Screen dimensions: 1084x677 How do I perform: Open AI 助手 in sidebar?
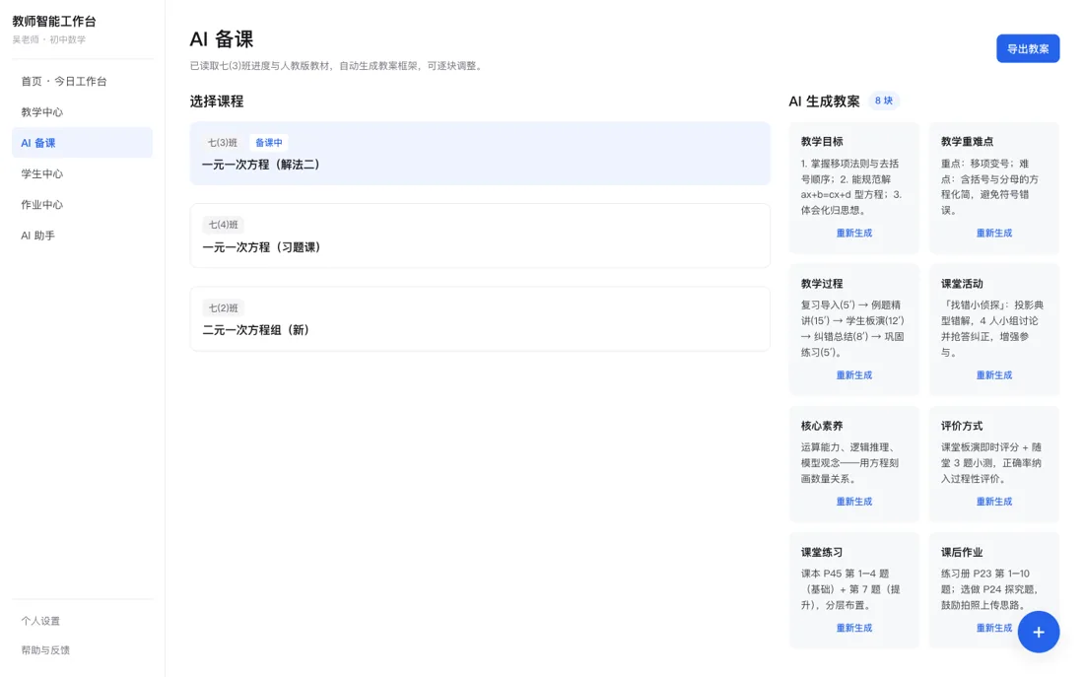point(82,236)
